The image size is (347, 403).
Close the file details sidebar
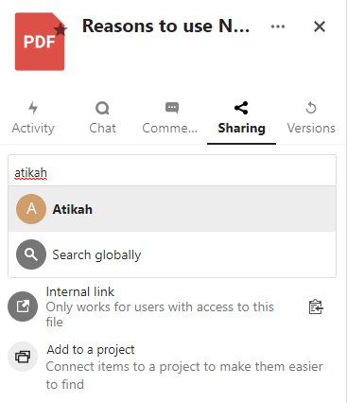[x=320, y=26]
